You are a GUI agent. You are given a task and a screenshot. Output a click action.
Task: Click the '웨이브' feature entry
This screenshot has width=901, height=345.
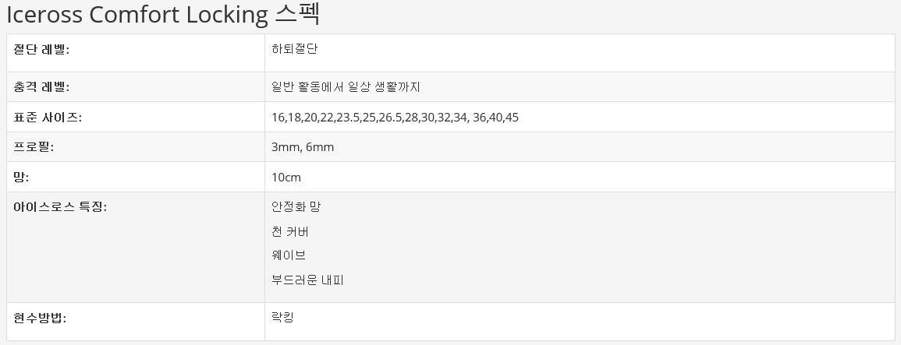coord(289,255)
